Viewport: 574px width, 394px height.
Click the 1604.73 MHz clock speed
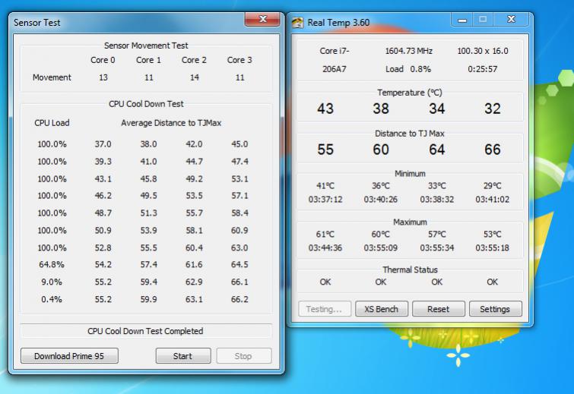point(408,51)
